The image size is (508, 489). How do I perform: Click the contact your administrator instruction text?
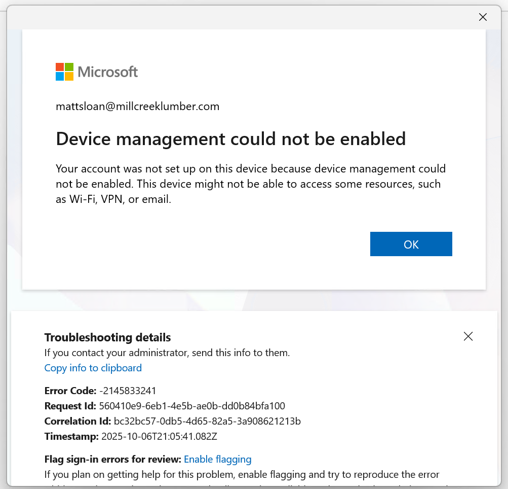click(167, 353)
